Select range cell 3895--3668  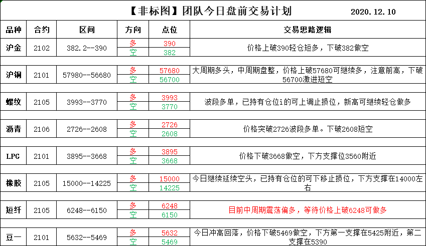tap(87, 156)
